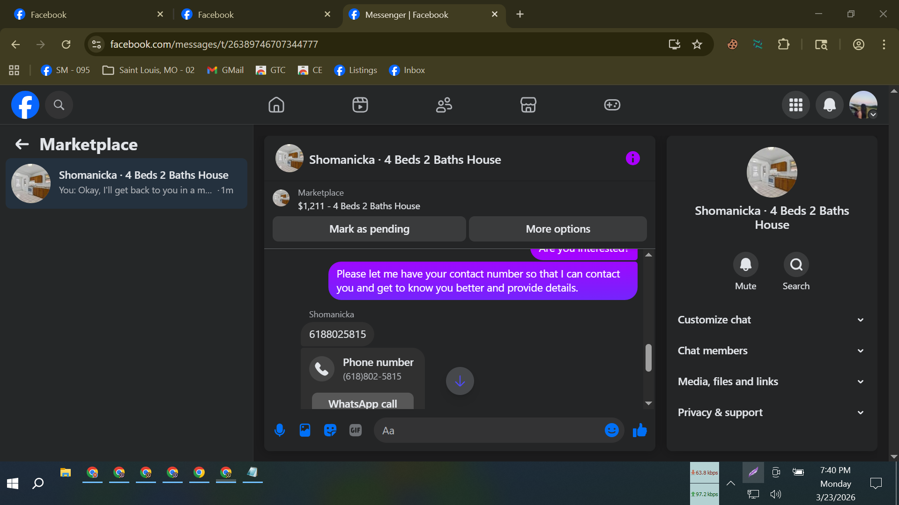This screenshot has height=505, width=899.
Task: Mute this conversation bell
Action: click(746, 265)
